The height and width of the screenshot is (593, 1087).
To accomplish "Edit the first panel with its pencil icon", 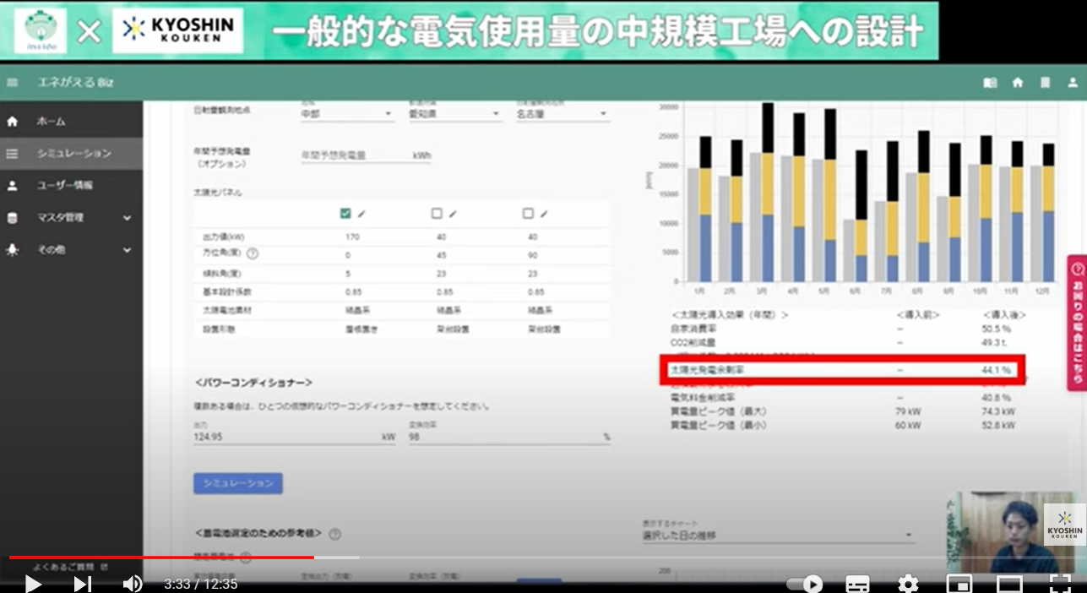I will coord(361,215).
